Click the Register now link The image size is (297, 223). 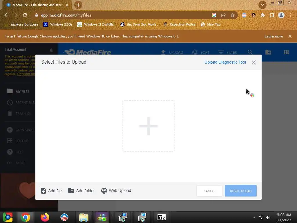tap(26, 74)
